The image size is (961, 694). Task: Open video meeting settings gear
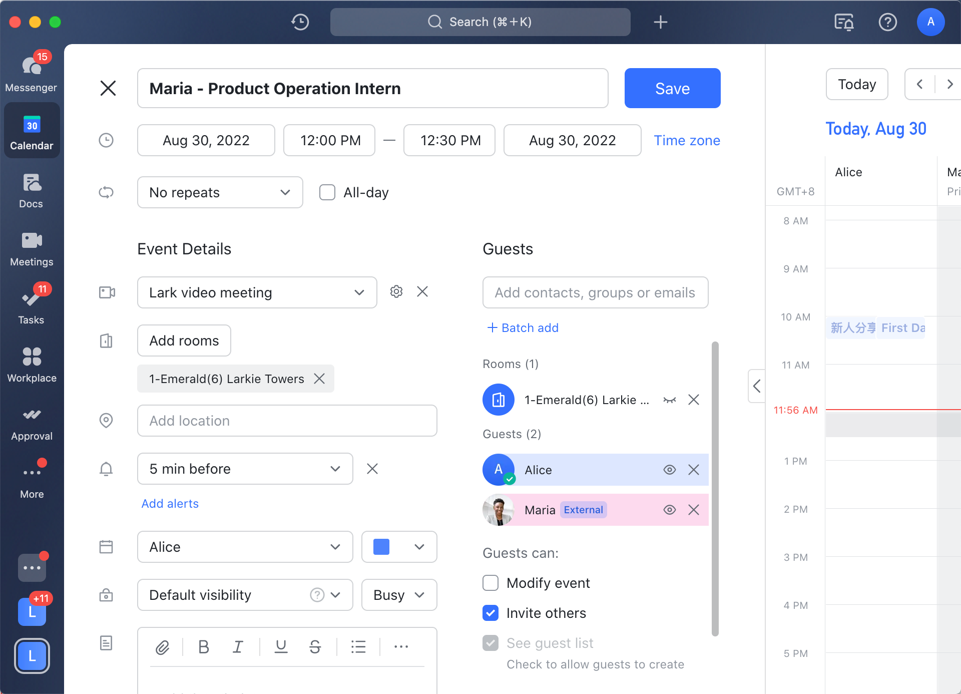tap(396, 291)
